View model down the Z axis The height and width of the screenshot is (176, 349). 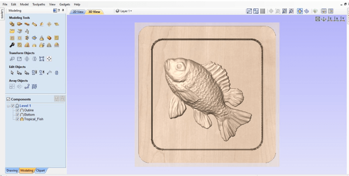click(x=330, y=19)
